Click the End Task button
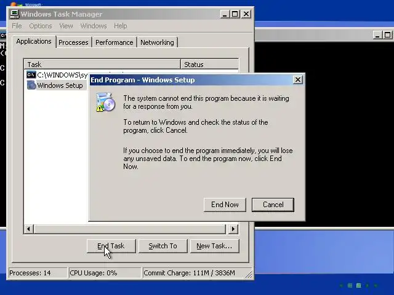This screenshot has height=295, width=394. pyautogui.click(x=111, y=246)
